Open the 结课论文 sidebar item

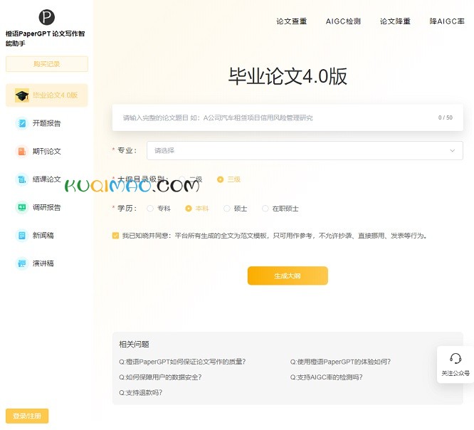46,179
